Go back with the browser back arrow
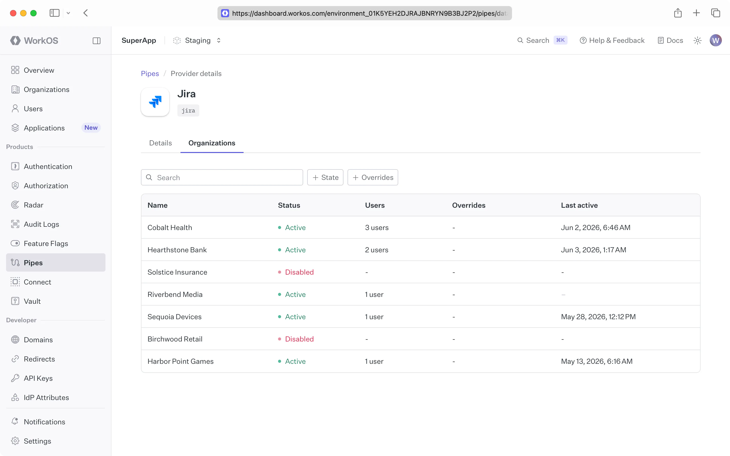730x456 pixels. click(86, 13)
